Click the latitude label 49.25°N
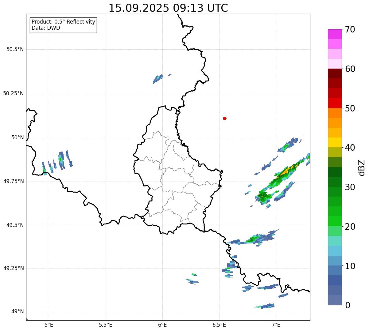Image resolution: width=369 pixels, height=331 pixels. point(13,268)
